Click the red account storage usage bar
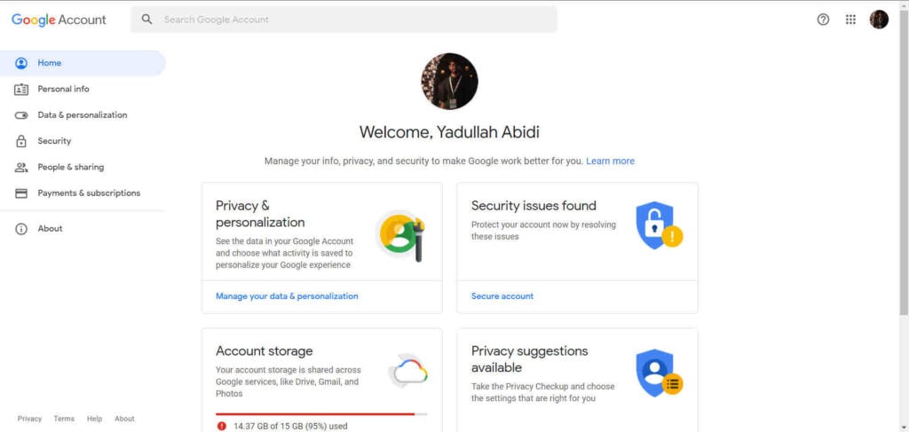909x432 pixels. coord(321,414)
